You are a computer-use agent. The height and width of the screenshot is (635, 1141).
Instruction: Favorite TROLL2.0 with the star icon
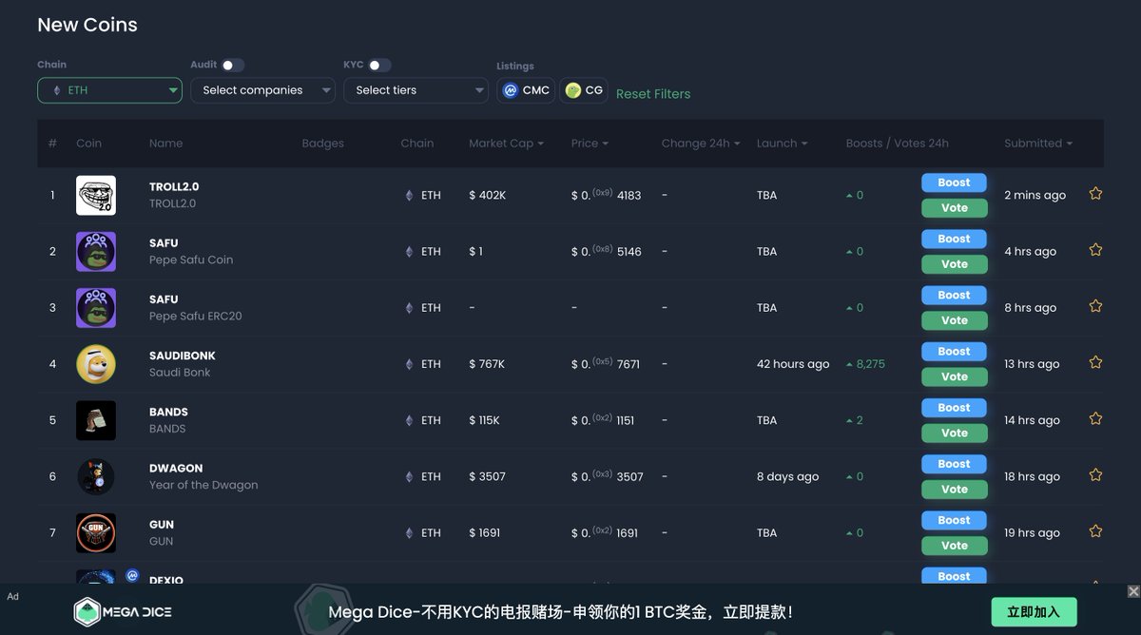pyautogui.click(x=1095, y=194)
